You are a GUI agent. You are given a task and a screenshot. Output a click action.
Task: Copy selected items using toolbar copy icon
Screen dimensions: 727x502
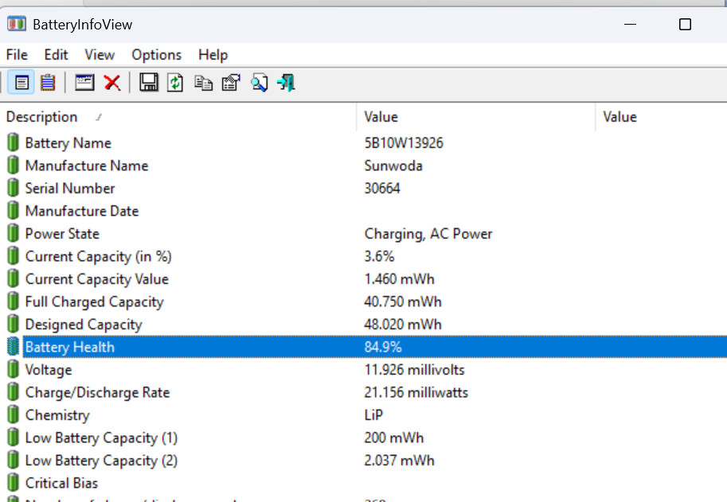[203, 82]
